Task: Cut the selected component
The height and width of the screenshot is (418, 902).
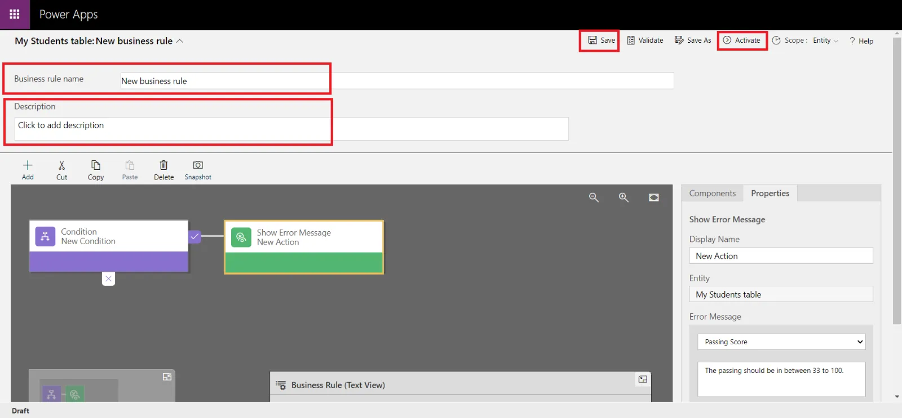Action: click(61, 170)
